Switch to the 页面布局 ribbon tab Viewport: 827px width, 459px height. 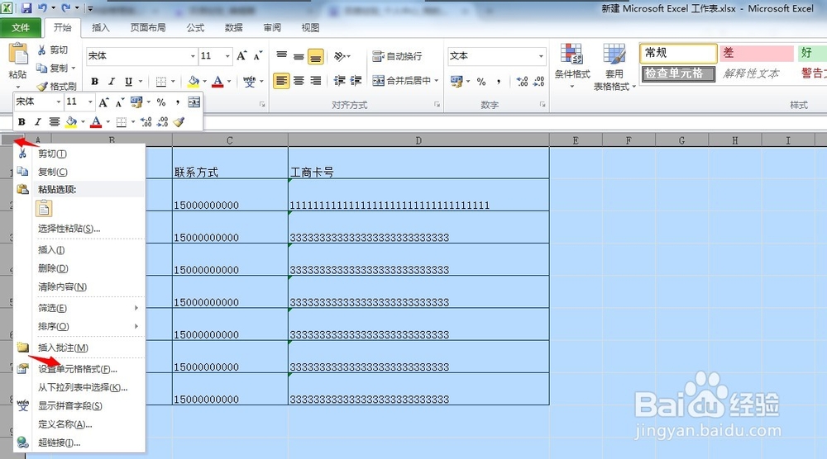[x=148, y=27]
